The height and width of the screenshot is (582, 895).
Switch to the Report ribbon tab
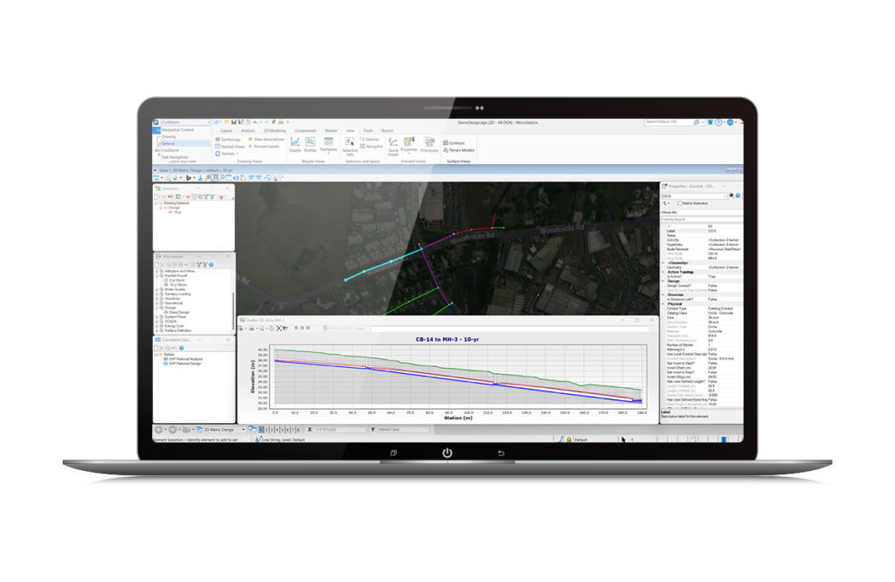coord(387,130)
